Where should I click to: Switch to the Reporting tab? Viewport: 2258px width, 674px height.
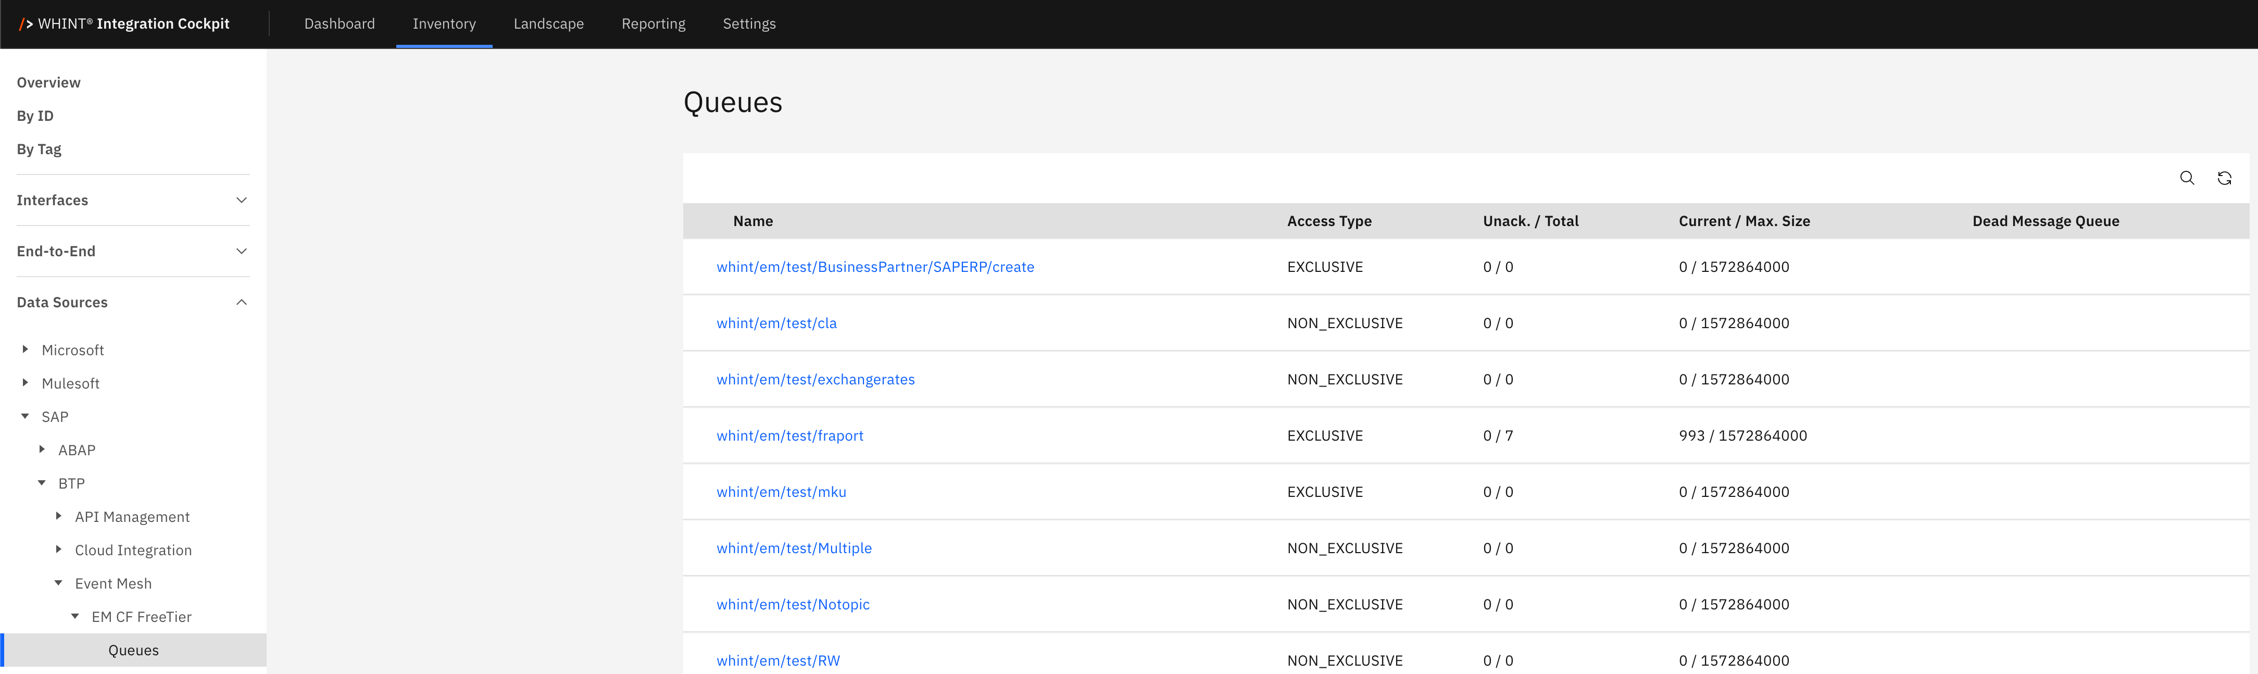pos(653,23)
